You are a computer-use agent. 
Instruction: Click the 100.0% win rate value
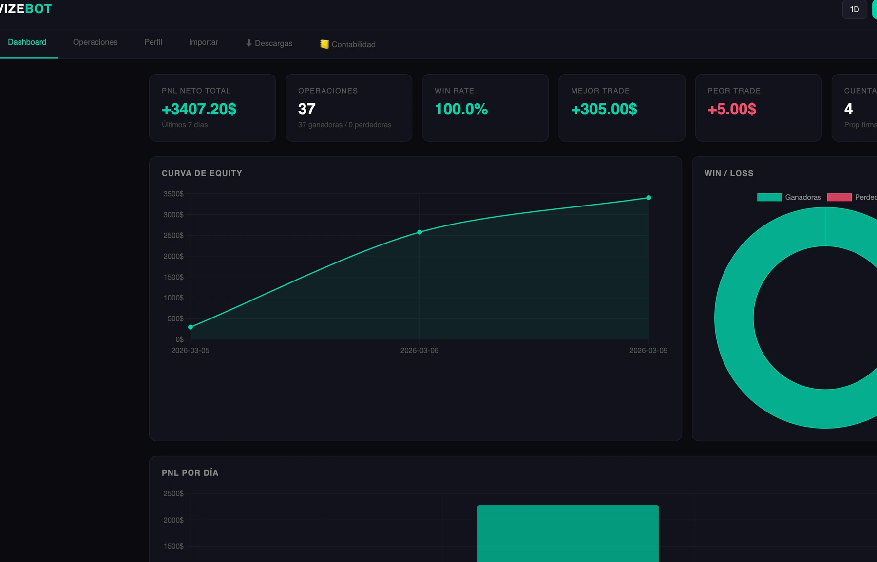[461, 109]
